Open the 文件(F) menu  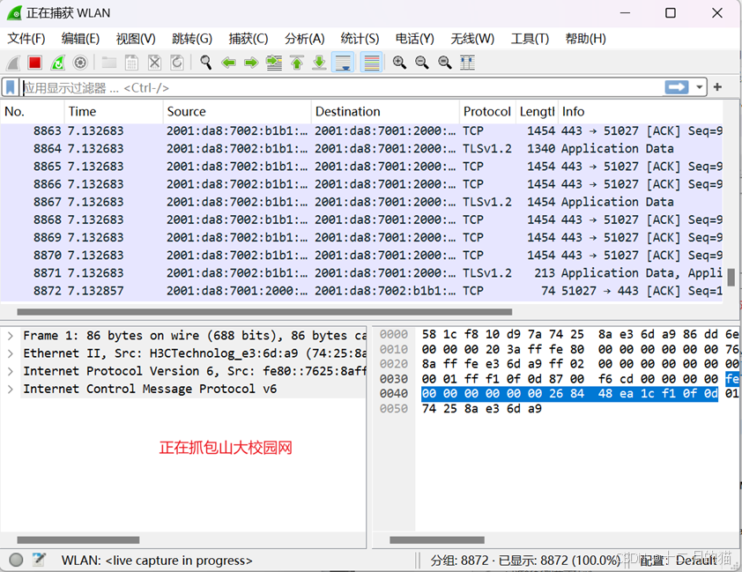click(x=26, y=39)
